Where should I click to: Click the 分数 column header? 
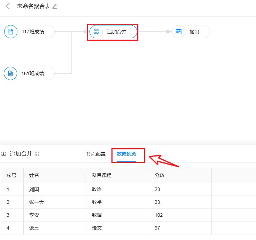pos(160,175)
